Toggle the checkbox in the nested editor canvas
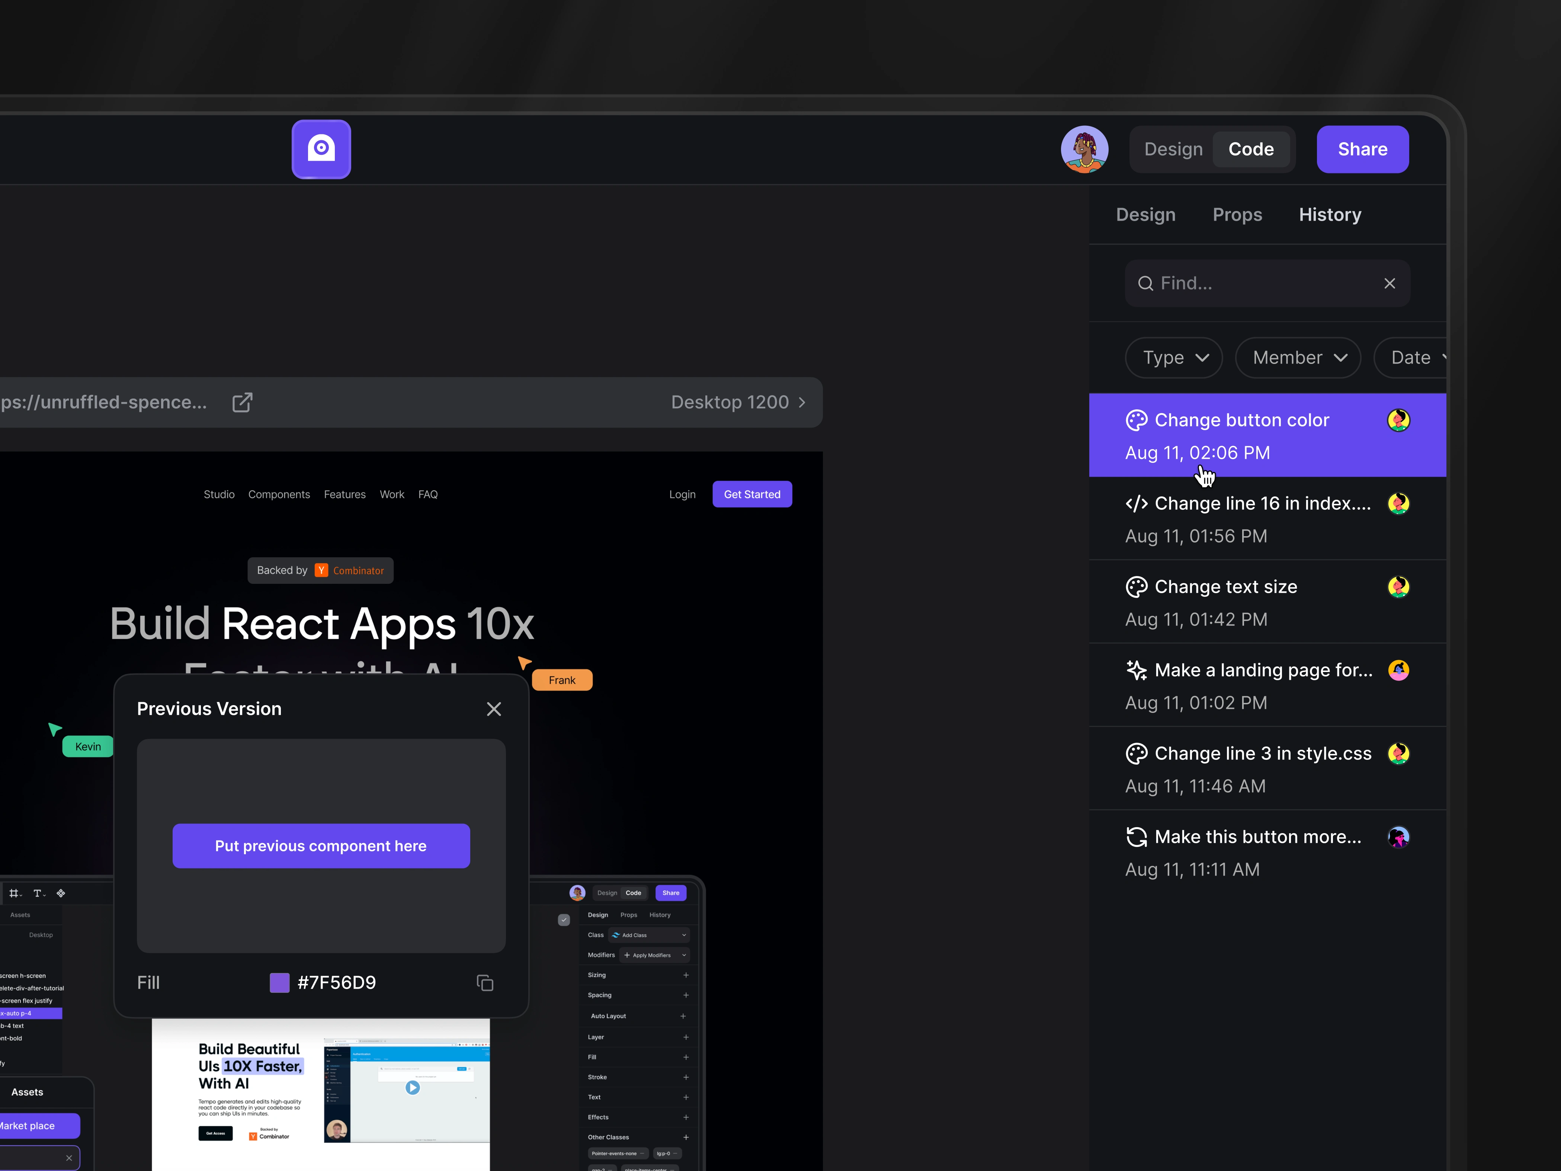The width and height of the screenshot is (1561, 1171). [x=564, y=920]
